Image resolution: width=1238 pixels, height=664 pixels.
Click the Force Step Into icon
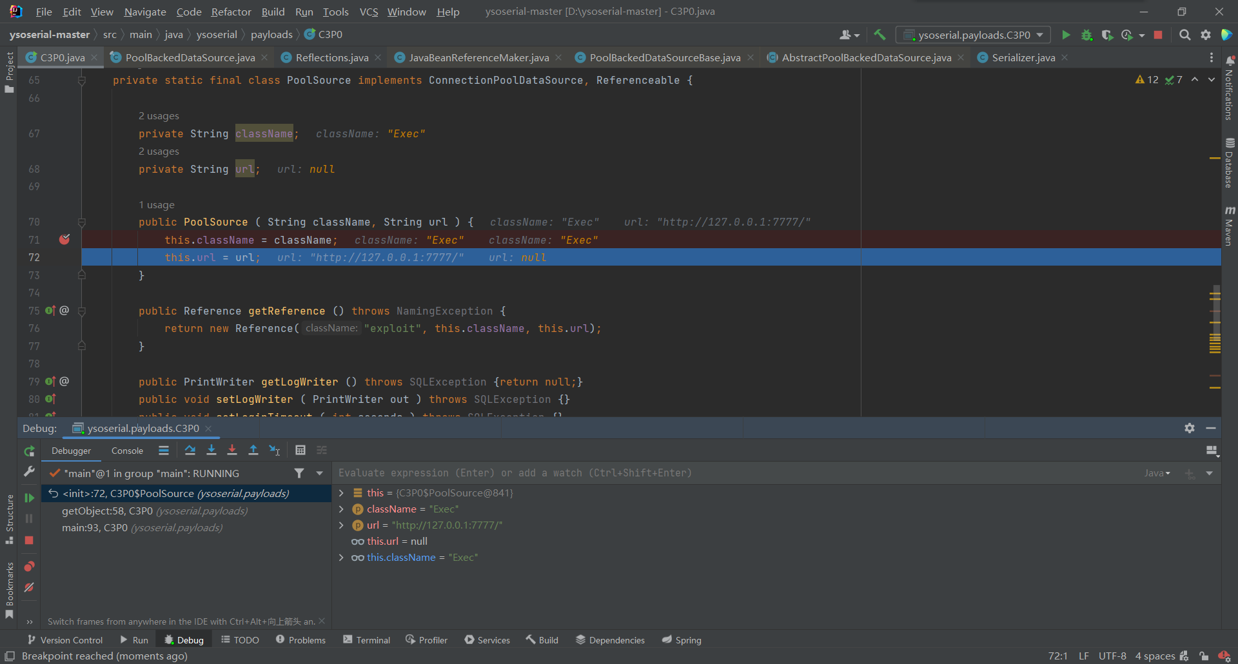pyautogui.click(x=232, y=450)
